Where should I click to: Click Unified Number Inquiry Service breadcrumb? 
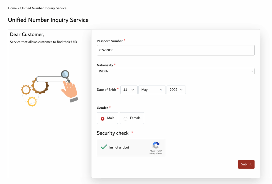tap(43, 8)
